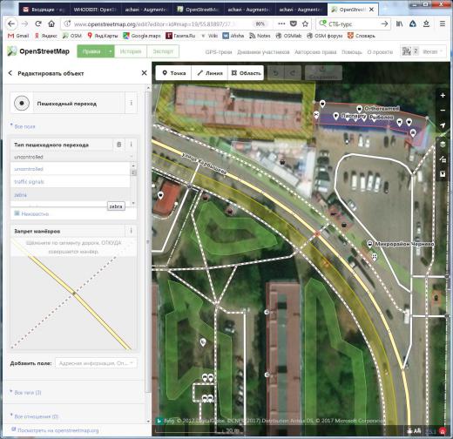Zoom in the map with plus icon

tap(443, 95)
